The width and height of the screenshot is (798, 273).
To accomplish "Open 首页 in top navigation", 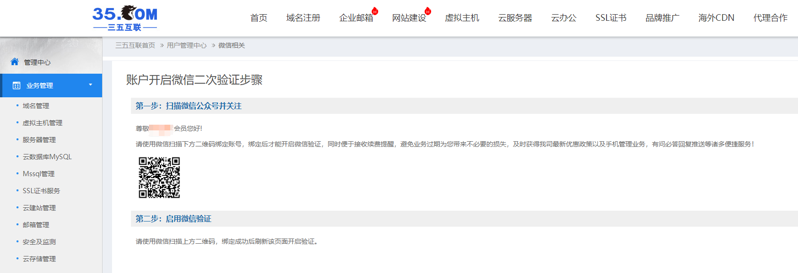I will [259, 18].
